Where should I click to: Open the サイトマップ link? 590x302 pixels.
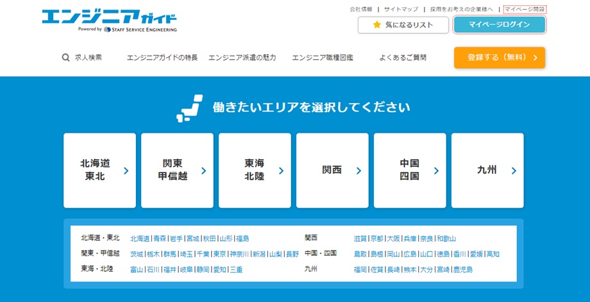(x=401, y=10)
